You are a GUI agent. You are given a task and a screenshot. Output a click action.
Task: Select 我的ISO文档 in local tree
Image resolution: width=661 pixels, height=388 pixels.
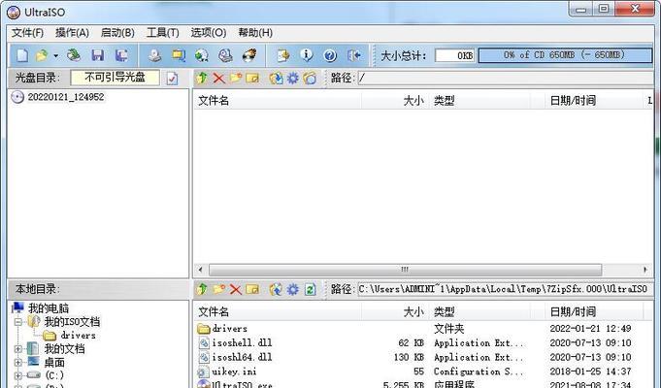point(72,322)
